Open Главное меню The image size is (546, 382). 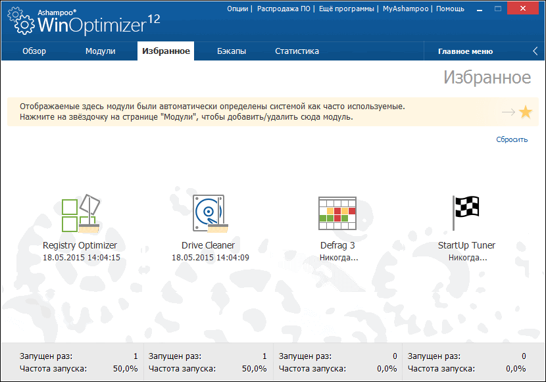tap(465, 51)
